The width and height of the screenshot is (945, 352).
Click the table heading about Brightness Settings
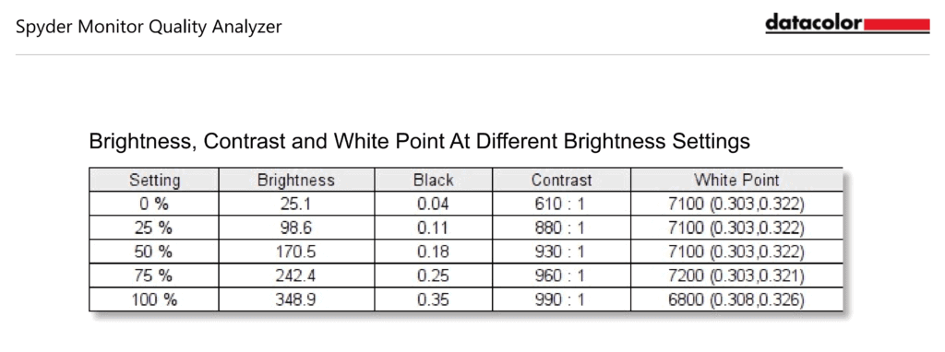[x=420, y=142]
